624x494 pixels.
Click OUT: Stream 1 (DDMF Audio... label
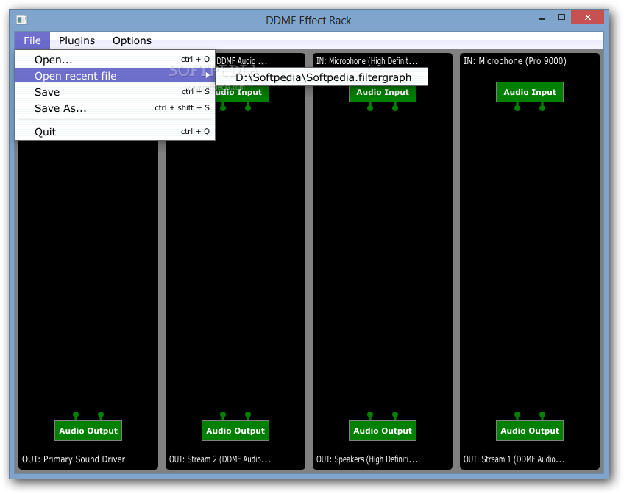pos(514,459)
